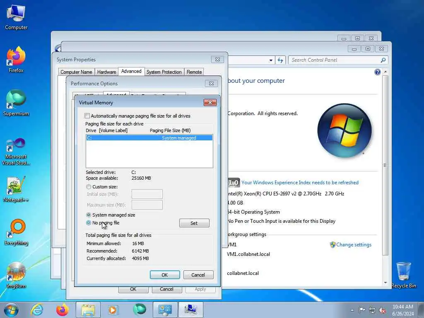Screen dimensions: 424x318
Task: Launch the Everything search desktop shortcut
Action: (x=16, y=232)
